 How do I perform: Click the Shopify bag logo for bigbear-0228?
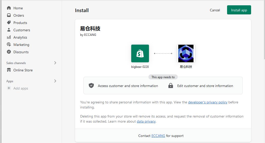coord(140,53)
